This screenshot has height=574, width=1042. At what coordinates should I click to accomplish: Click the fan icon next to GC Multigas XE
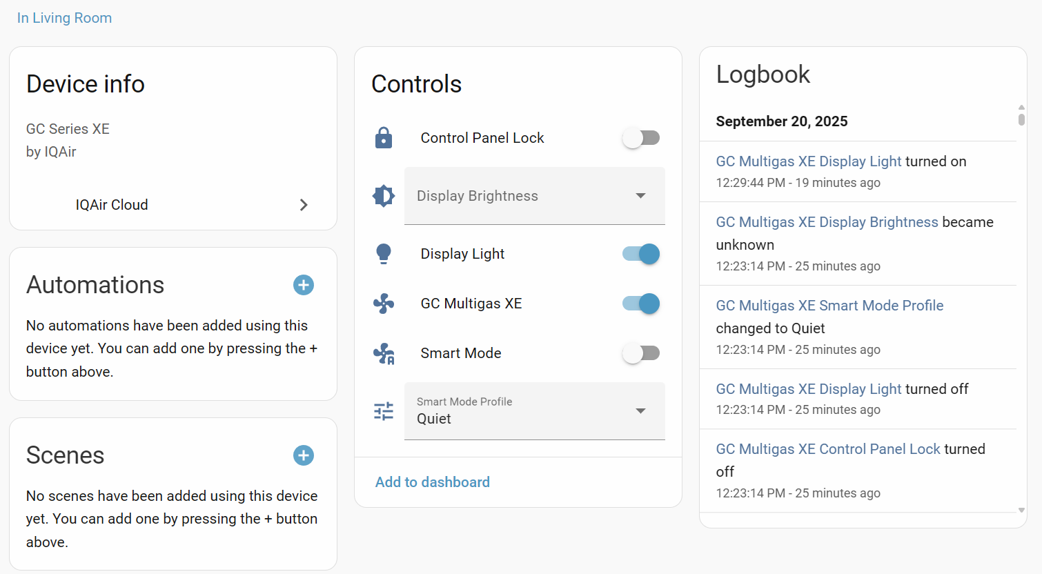coord(384,304)
